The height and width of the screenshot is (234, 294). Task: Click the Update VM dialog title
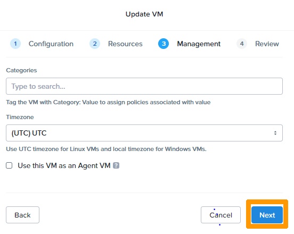pyautogui.click(x=144, y=14)
